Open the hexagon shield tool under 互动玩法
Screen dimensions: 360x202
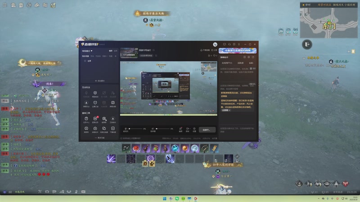(x=95, y=93)
